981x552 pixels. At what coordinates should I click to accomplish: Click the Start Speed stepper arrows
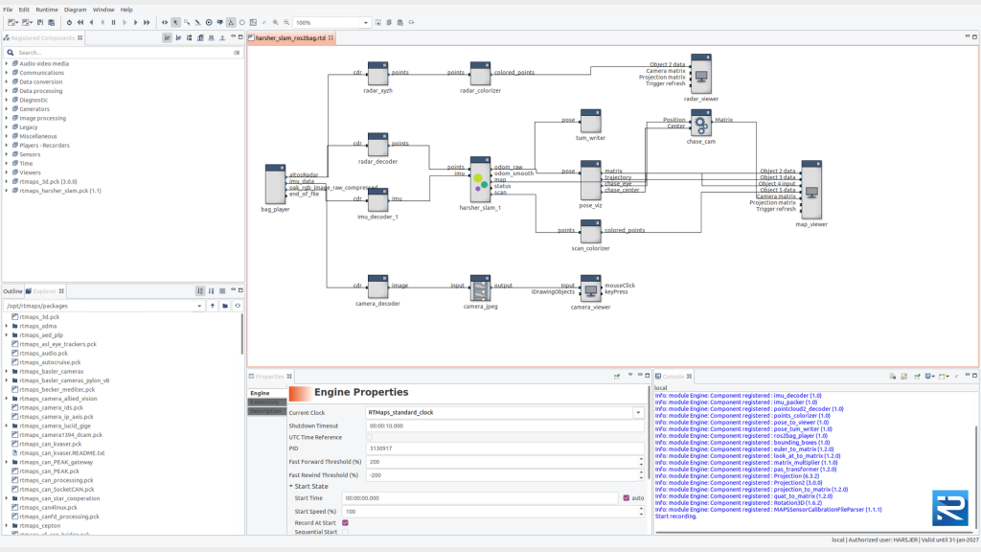click(x=641, y=512)
